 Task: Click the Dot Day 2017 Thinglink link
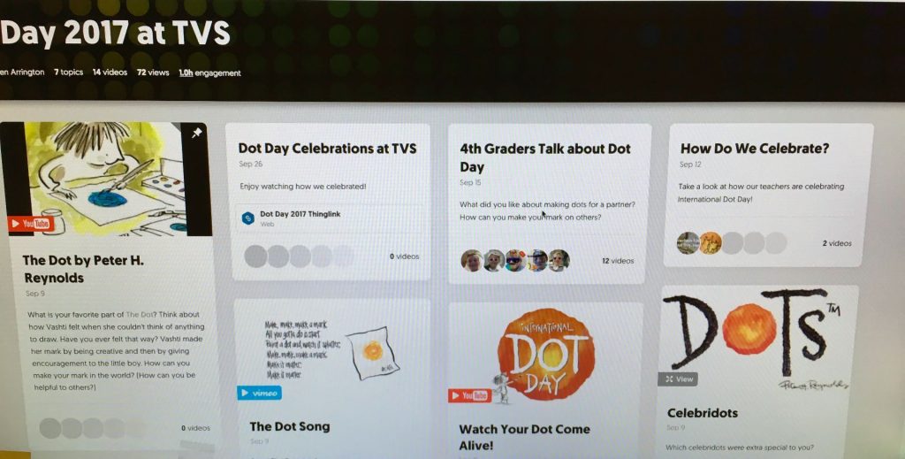300,214
